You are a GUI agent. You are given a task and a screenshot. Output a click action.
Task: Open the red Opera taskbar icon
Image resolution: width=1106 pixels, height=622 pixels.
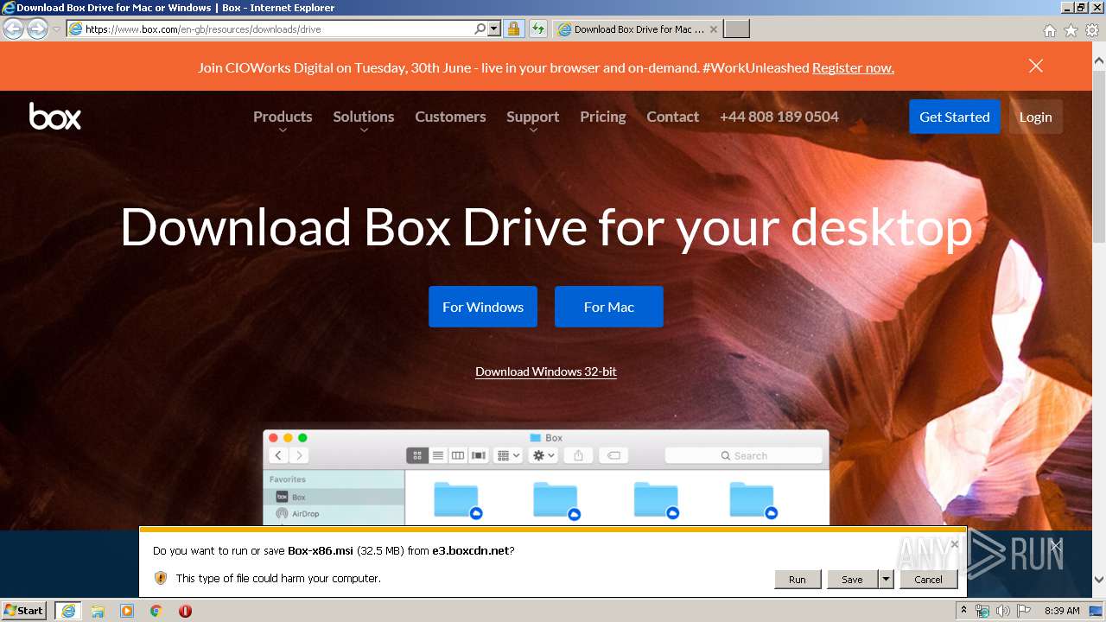pyautogui.click(x=185, y=610)
